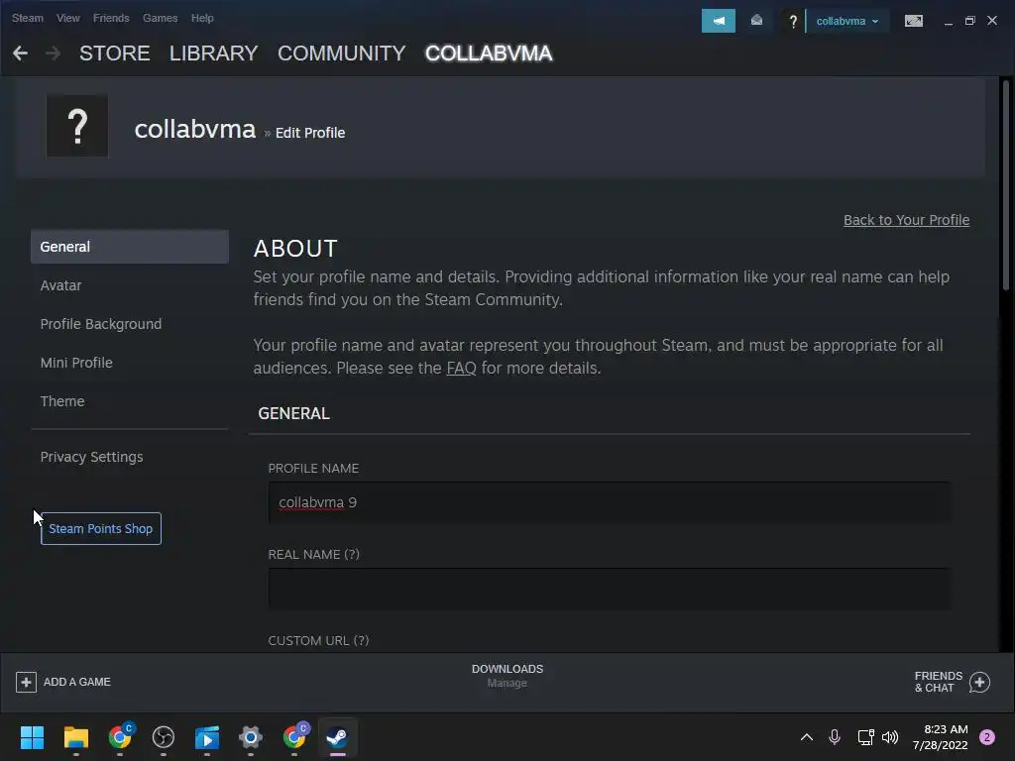The width and height of the screenshot is (1015, 761).
Task: Expand collabvma account dropdown
Action: coord(847,22)
